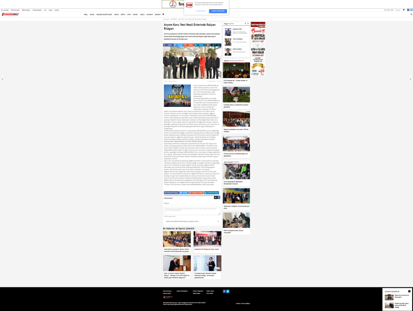
Task: Open the SPOR menu item
Action: coord(129,14)
